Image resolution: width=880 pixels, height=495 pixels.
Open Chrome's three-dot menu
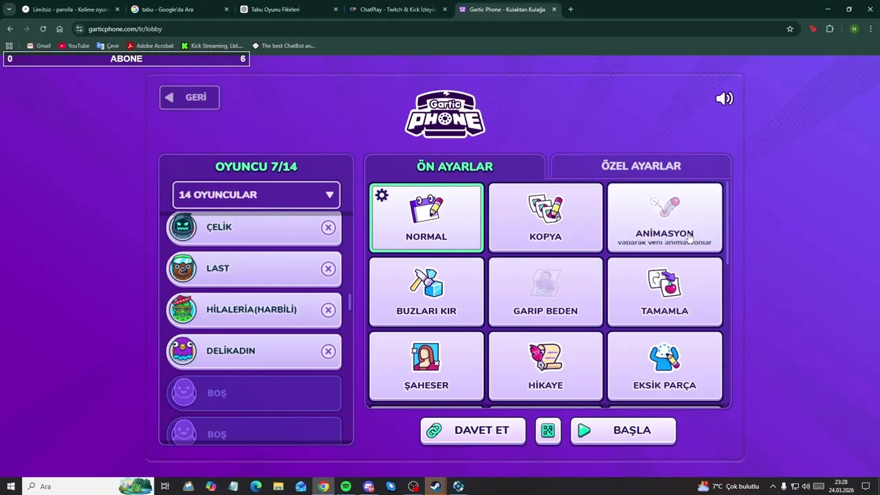click(x=871, y=29)
